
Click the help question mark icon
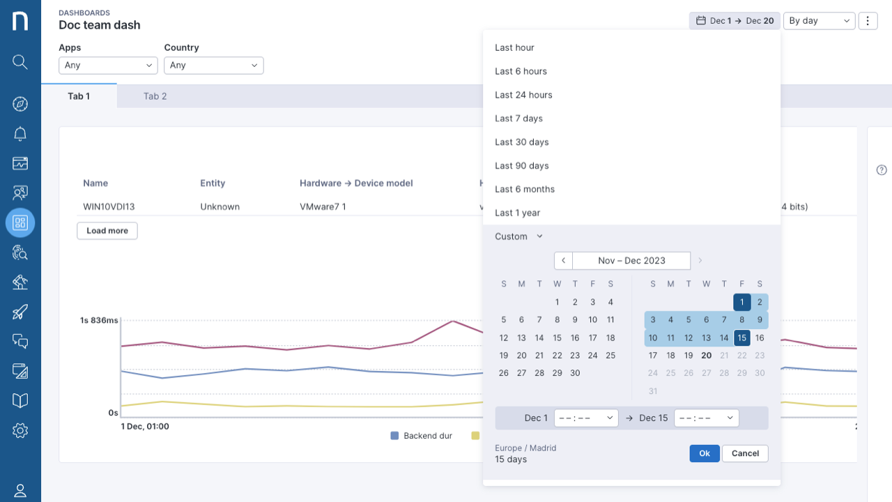[882, 170]
